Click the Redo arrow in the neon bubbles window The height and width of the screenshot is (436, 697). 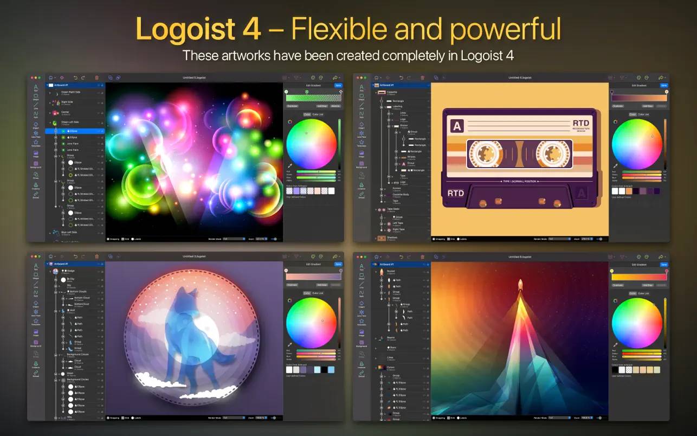click(83, 78)
